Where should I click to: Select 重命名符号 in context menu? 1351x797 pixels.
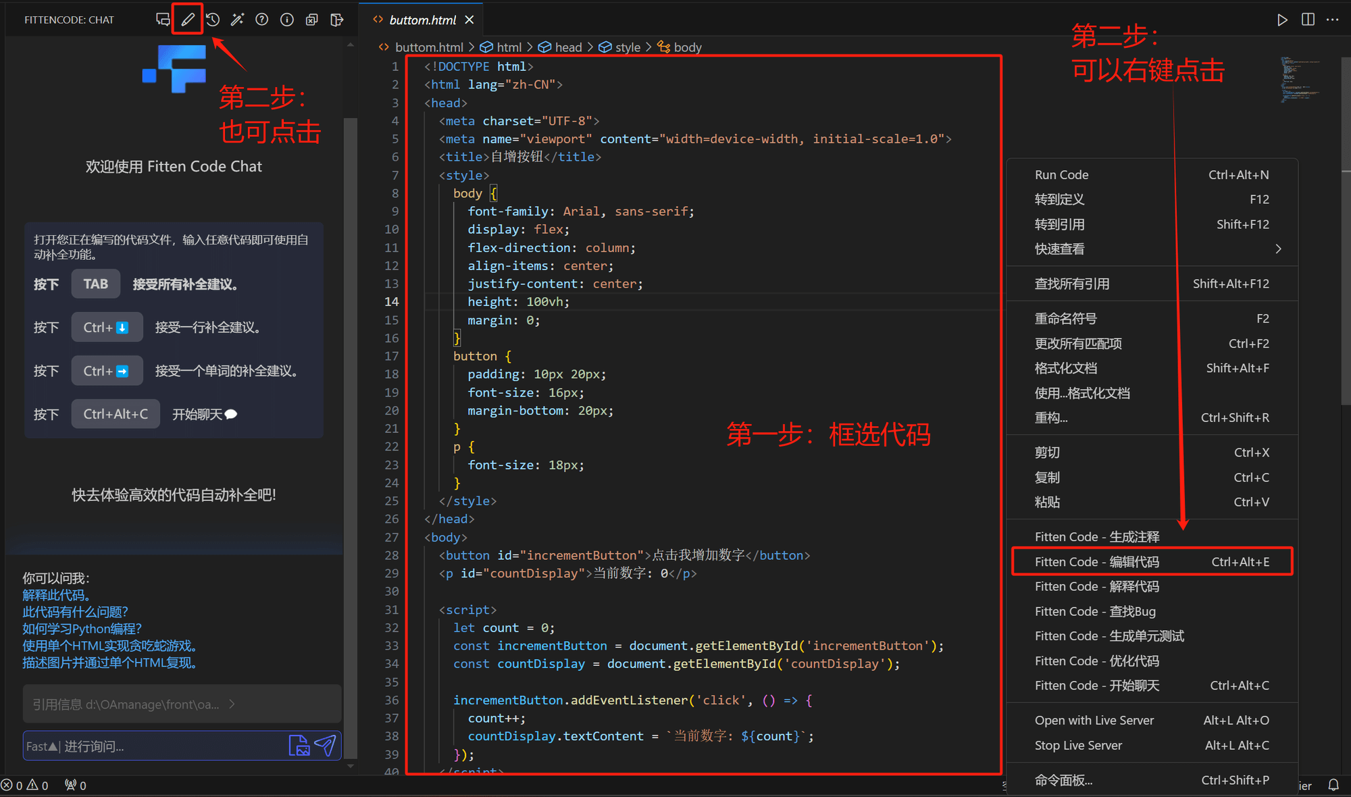1152,319
